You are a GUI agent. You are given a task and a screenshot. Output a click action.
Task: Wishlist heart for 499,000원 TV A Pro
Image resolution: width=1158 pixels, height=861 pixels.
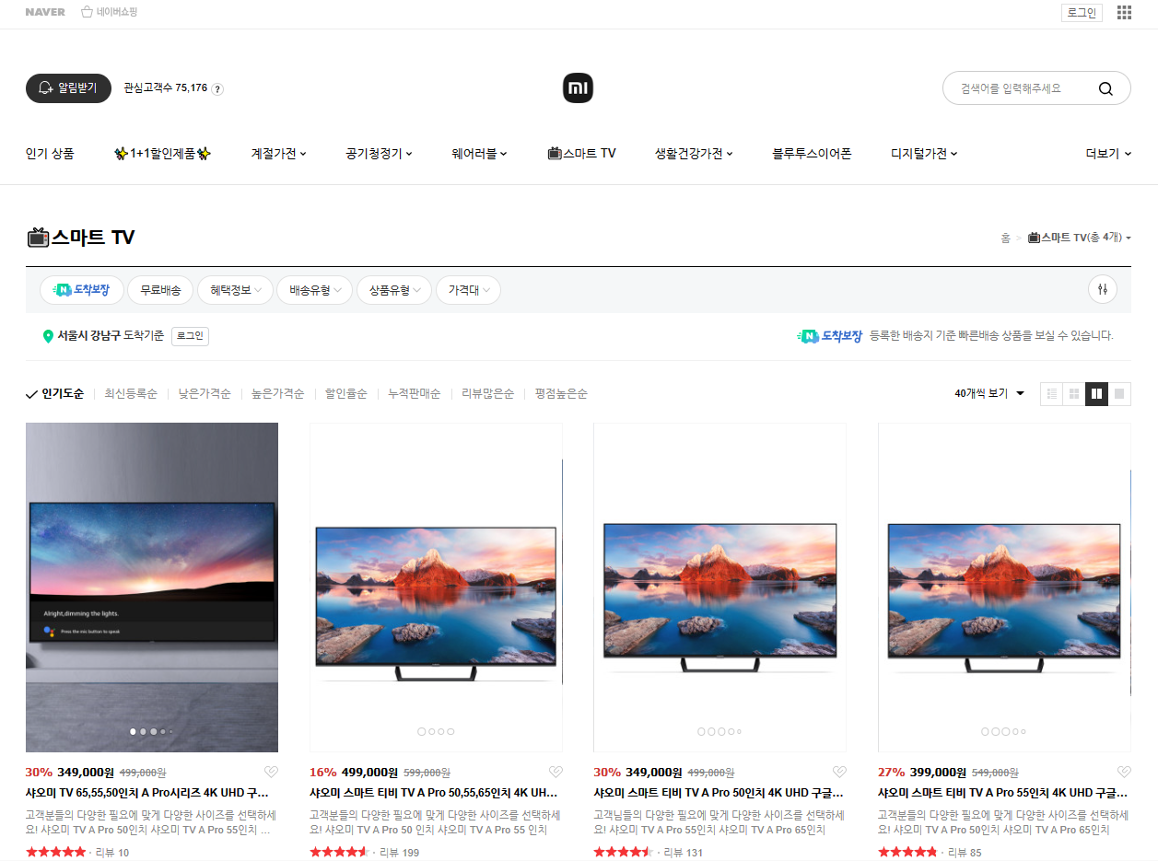[x=556, y=773]
